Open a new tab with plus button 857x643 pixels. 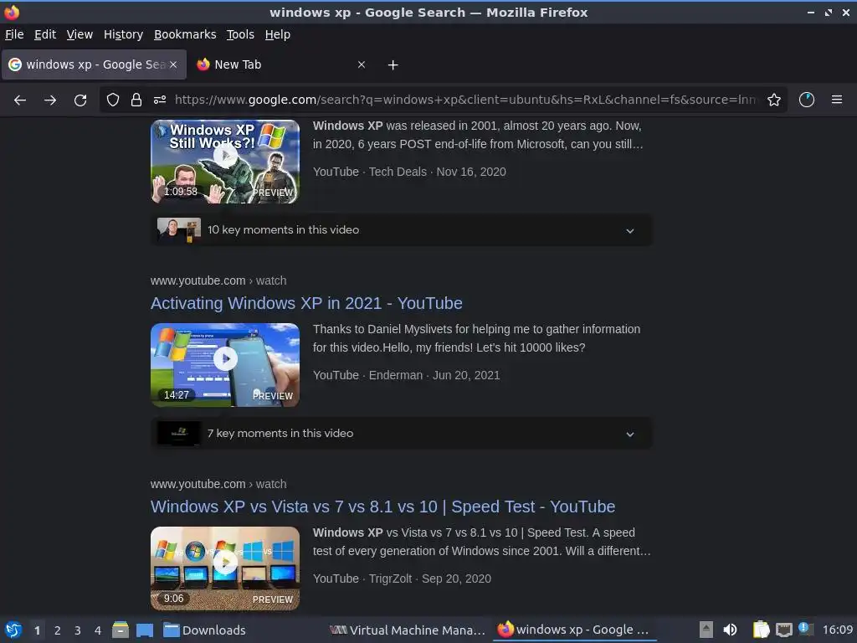[393, 65]
